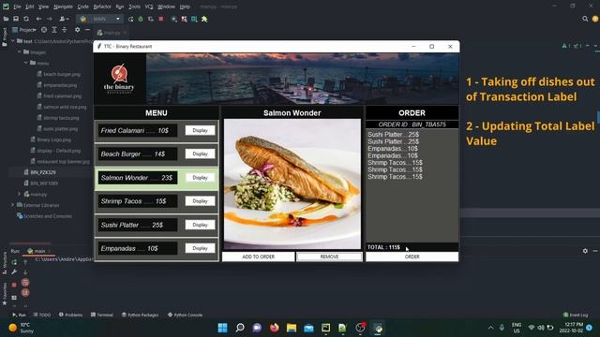The image size is (600, 337).
Task: Click the TOTAL : 115$ label
Action: (383, 247)
